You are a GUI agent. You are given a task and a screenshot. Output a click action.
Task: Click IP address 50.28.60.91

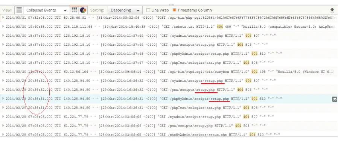(75, 18)
